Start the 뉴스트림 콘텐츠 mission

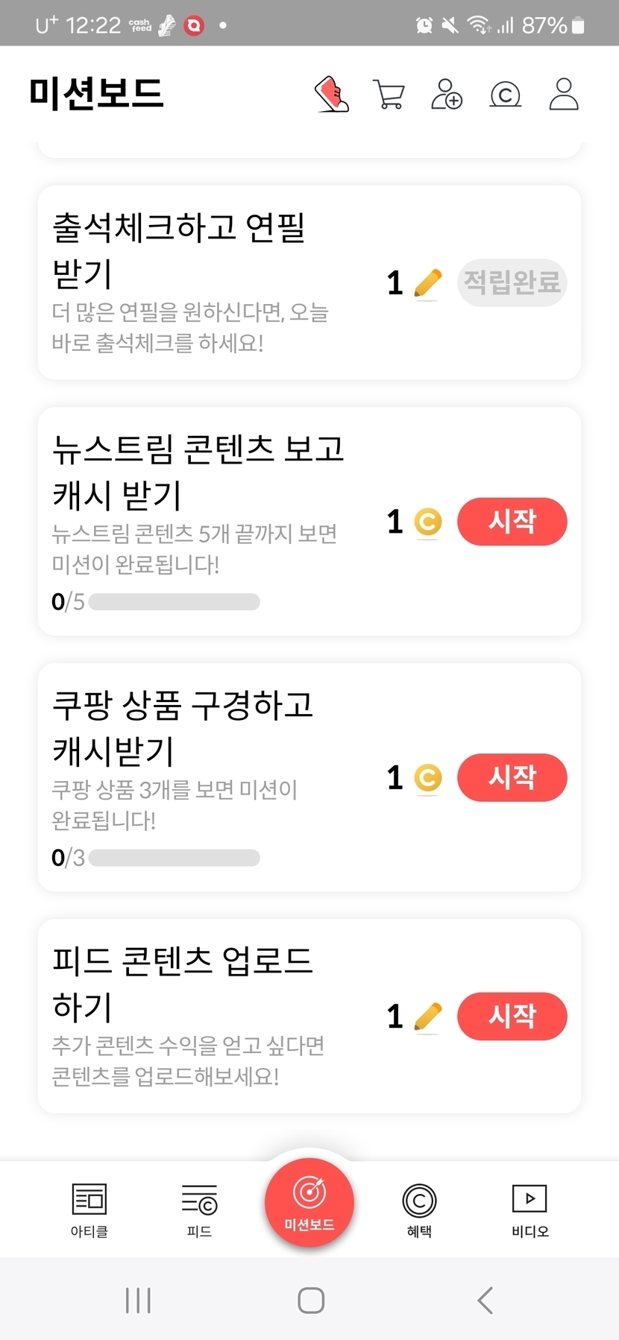point(512,521)
